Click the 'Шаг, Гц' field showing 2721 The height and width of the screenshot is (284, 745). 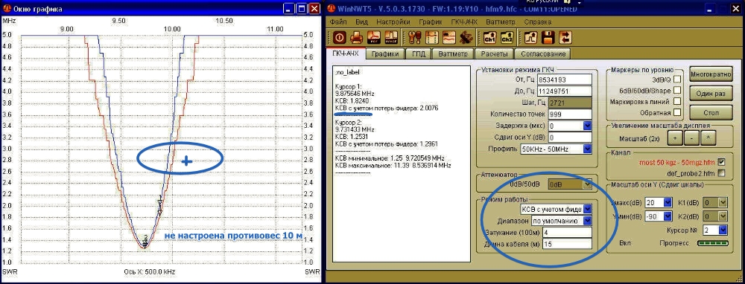pos(570,103)
